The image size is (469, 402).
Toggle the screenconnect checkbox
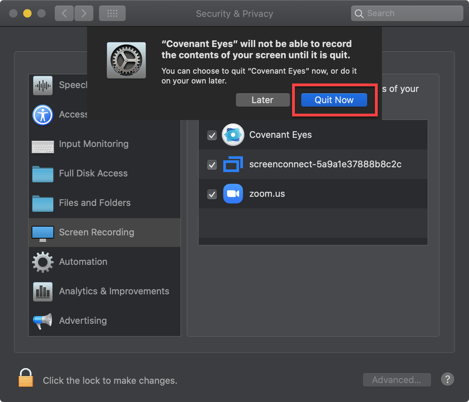[x=212, y=165]
